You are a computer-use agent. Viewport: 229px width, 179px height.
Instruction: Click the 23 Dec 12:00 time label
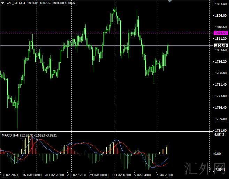[77, 175]
